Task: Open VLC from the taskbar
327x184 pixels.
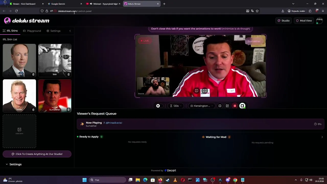Action: pos(175,180)
